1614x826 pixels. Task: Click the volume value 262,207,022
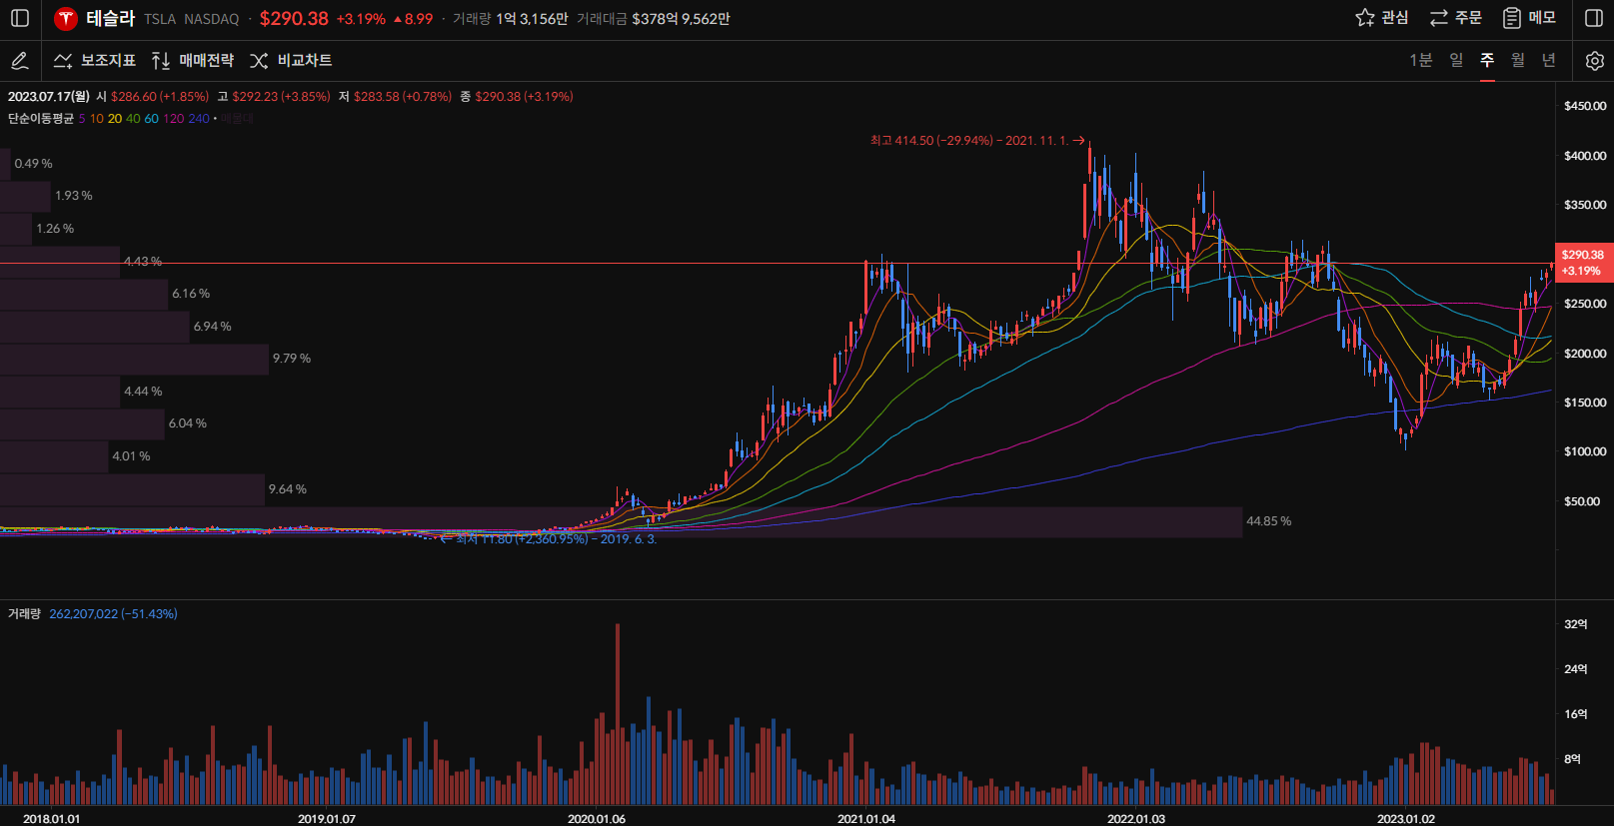pyautogui.click(x=84, y=614)
